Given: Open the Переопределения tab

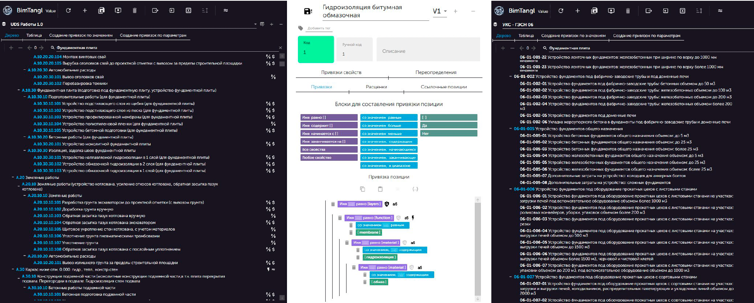Looking at the screenshot, I should pos(436,72).
